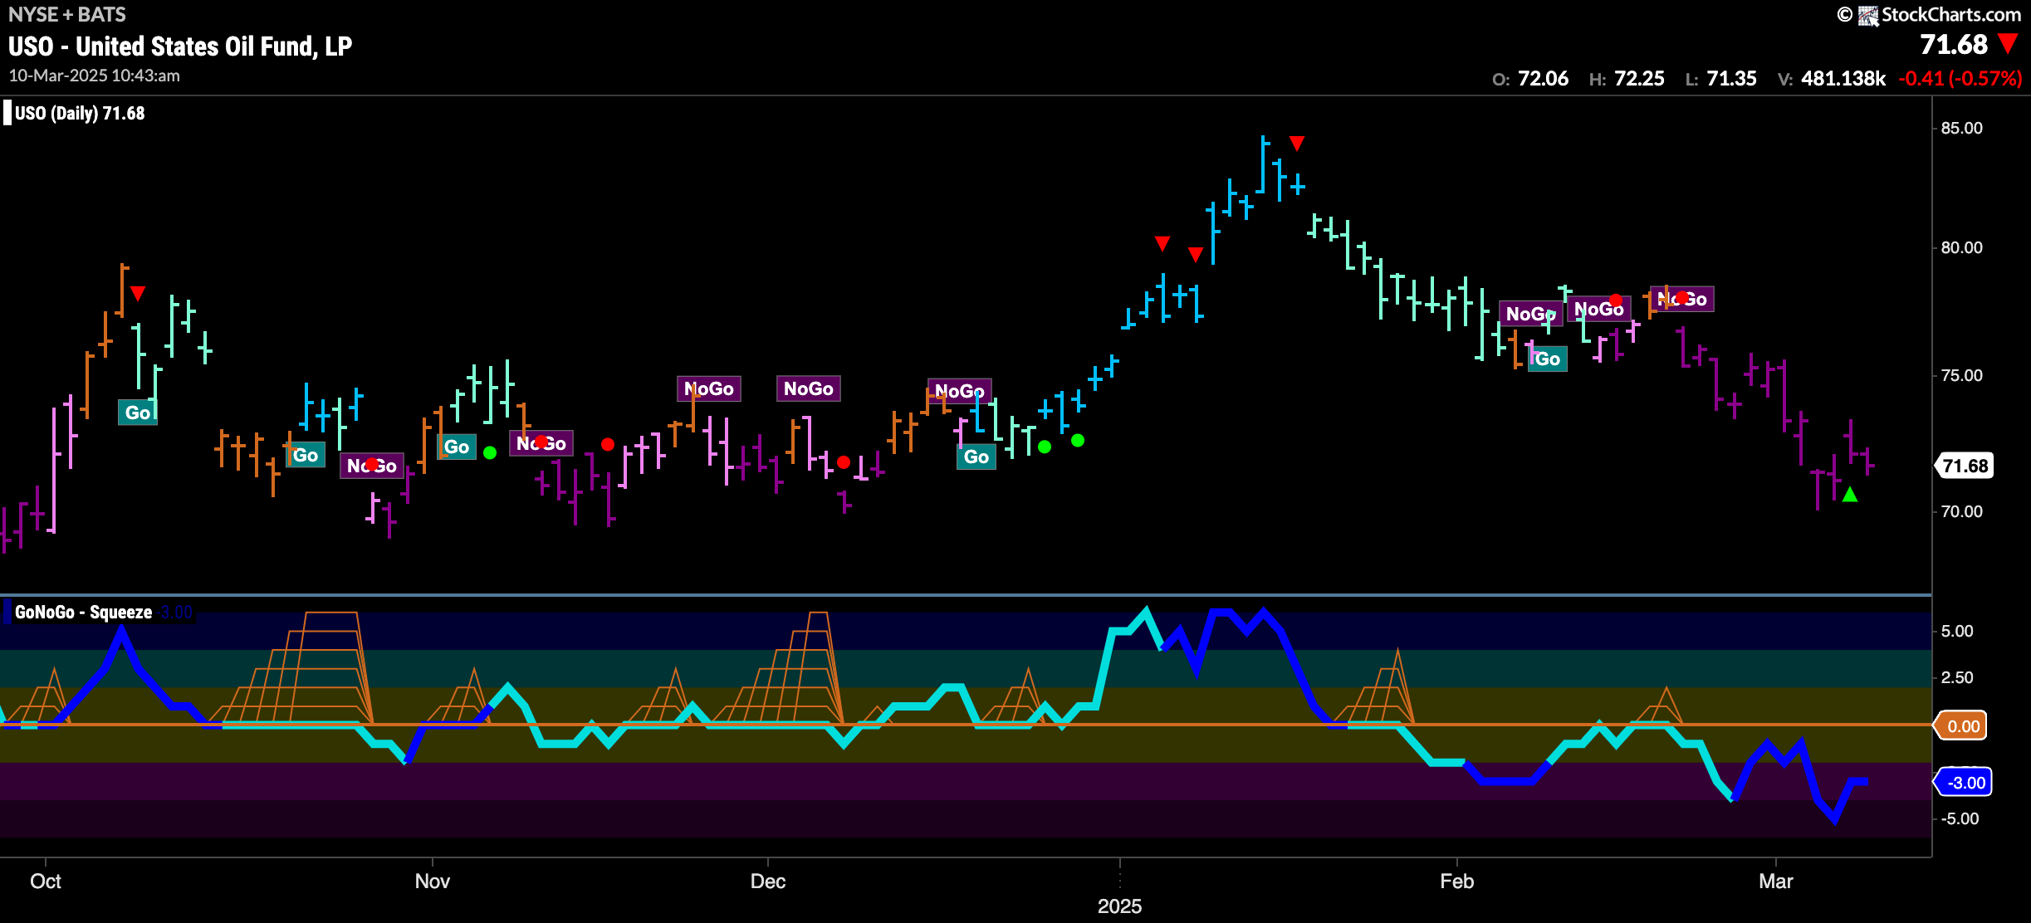This screenshot has height=923, width=2031.
Task: Click the high value H: 72.25
Action: [x=1627, y=79]
